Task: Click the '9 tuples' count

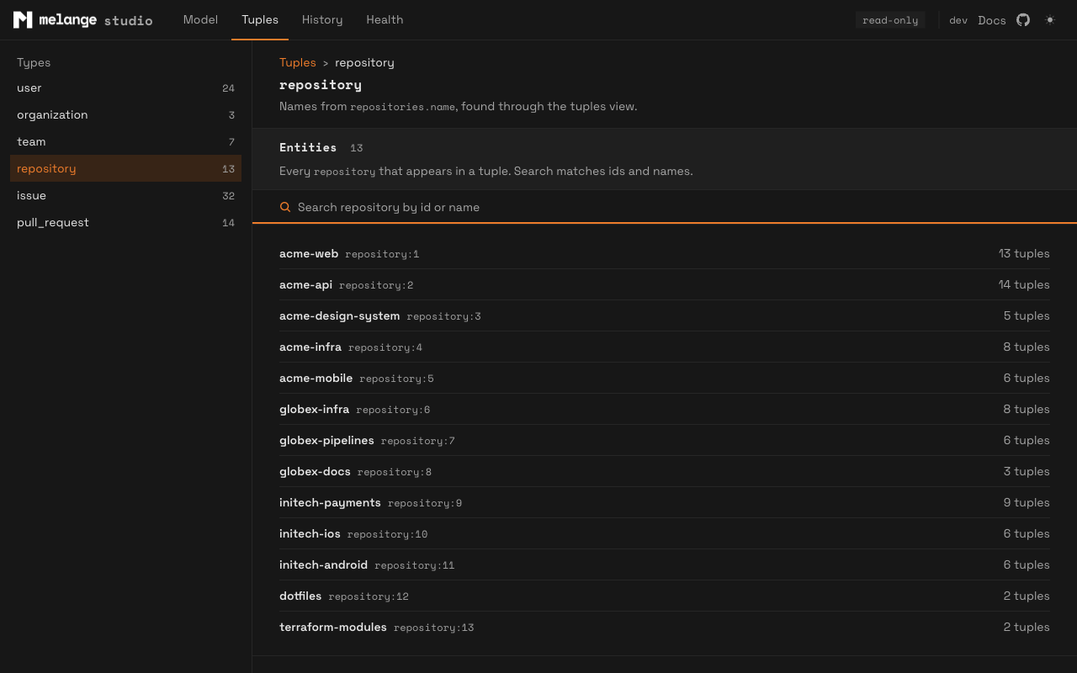Action: pyautogui.click(x=1027, y=502)
